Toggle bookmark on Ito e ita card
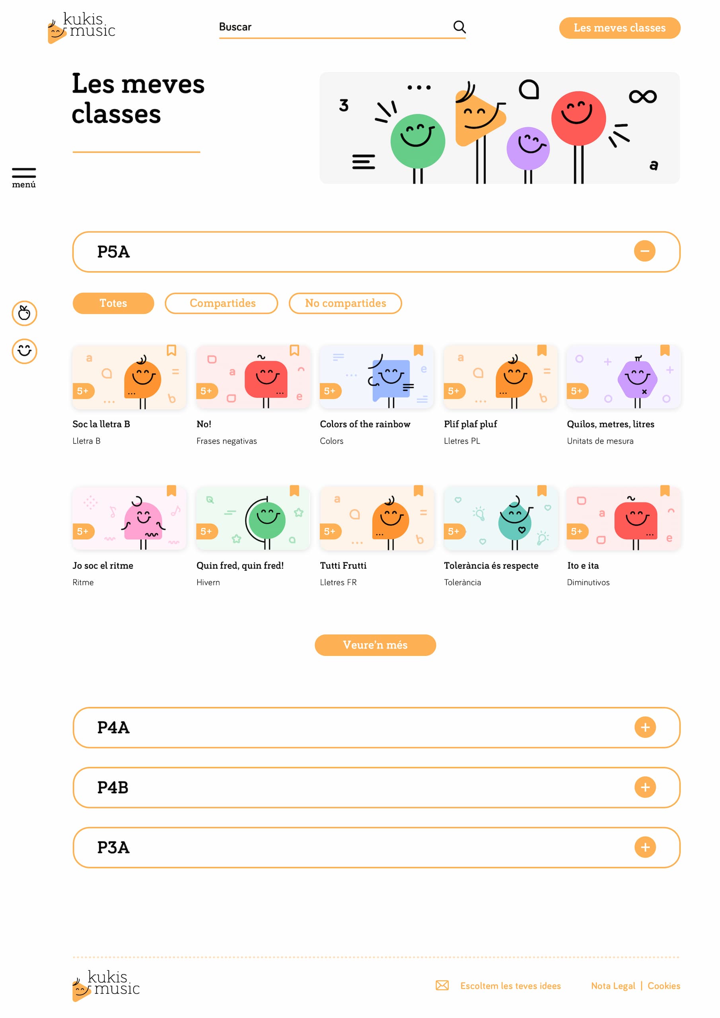This screenshot has width=720, height=1018. point(665,491)
